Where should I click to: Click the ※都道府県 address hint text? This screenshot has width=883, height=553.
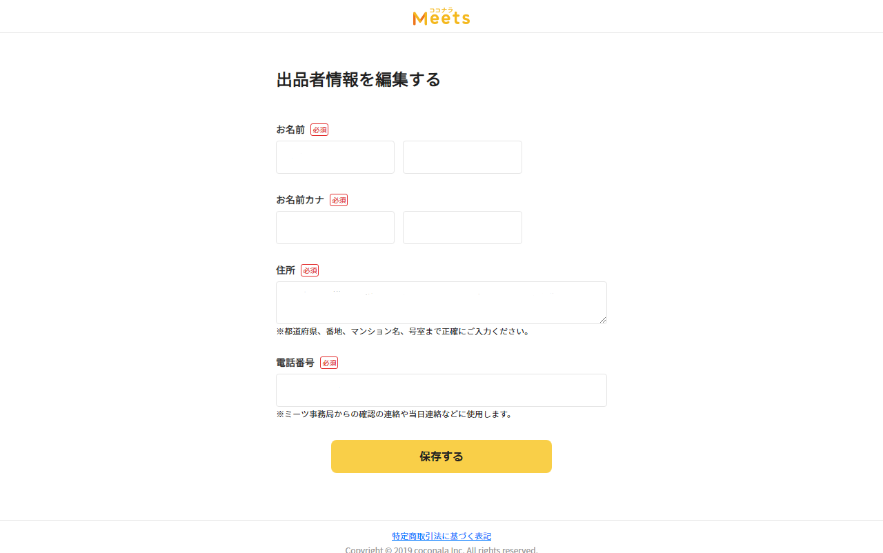tap(403, 332)
